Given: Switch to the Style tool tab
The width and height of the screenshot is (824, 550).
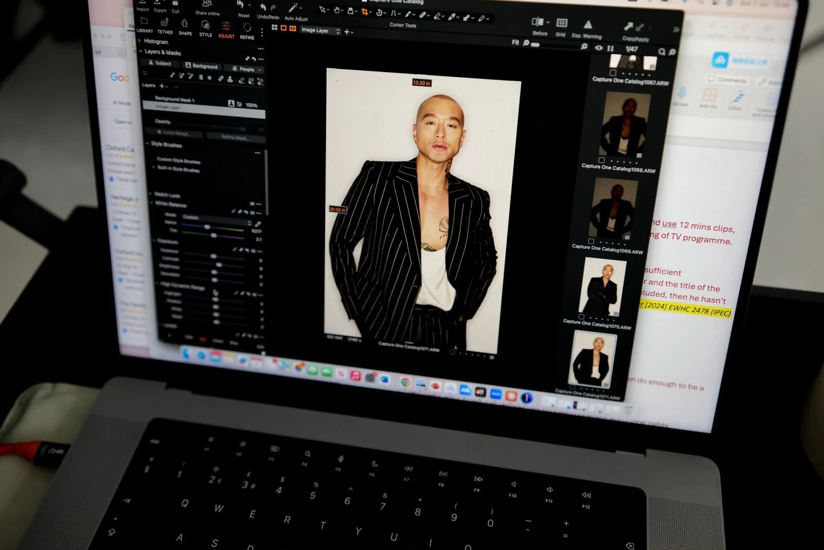Looking at the screenshot, I should click(205, 28).
